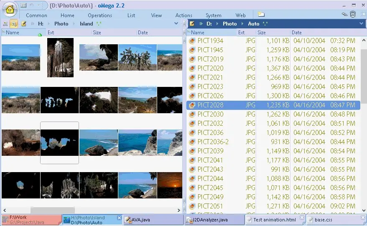
Task: Open the Common menu
Action: coord(36,15)
